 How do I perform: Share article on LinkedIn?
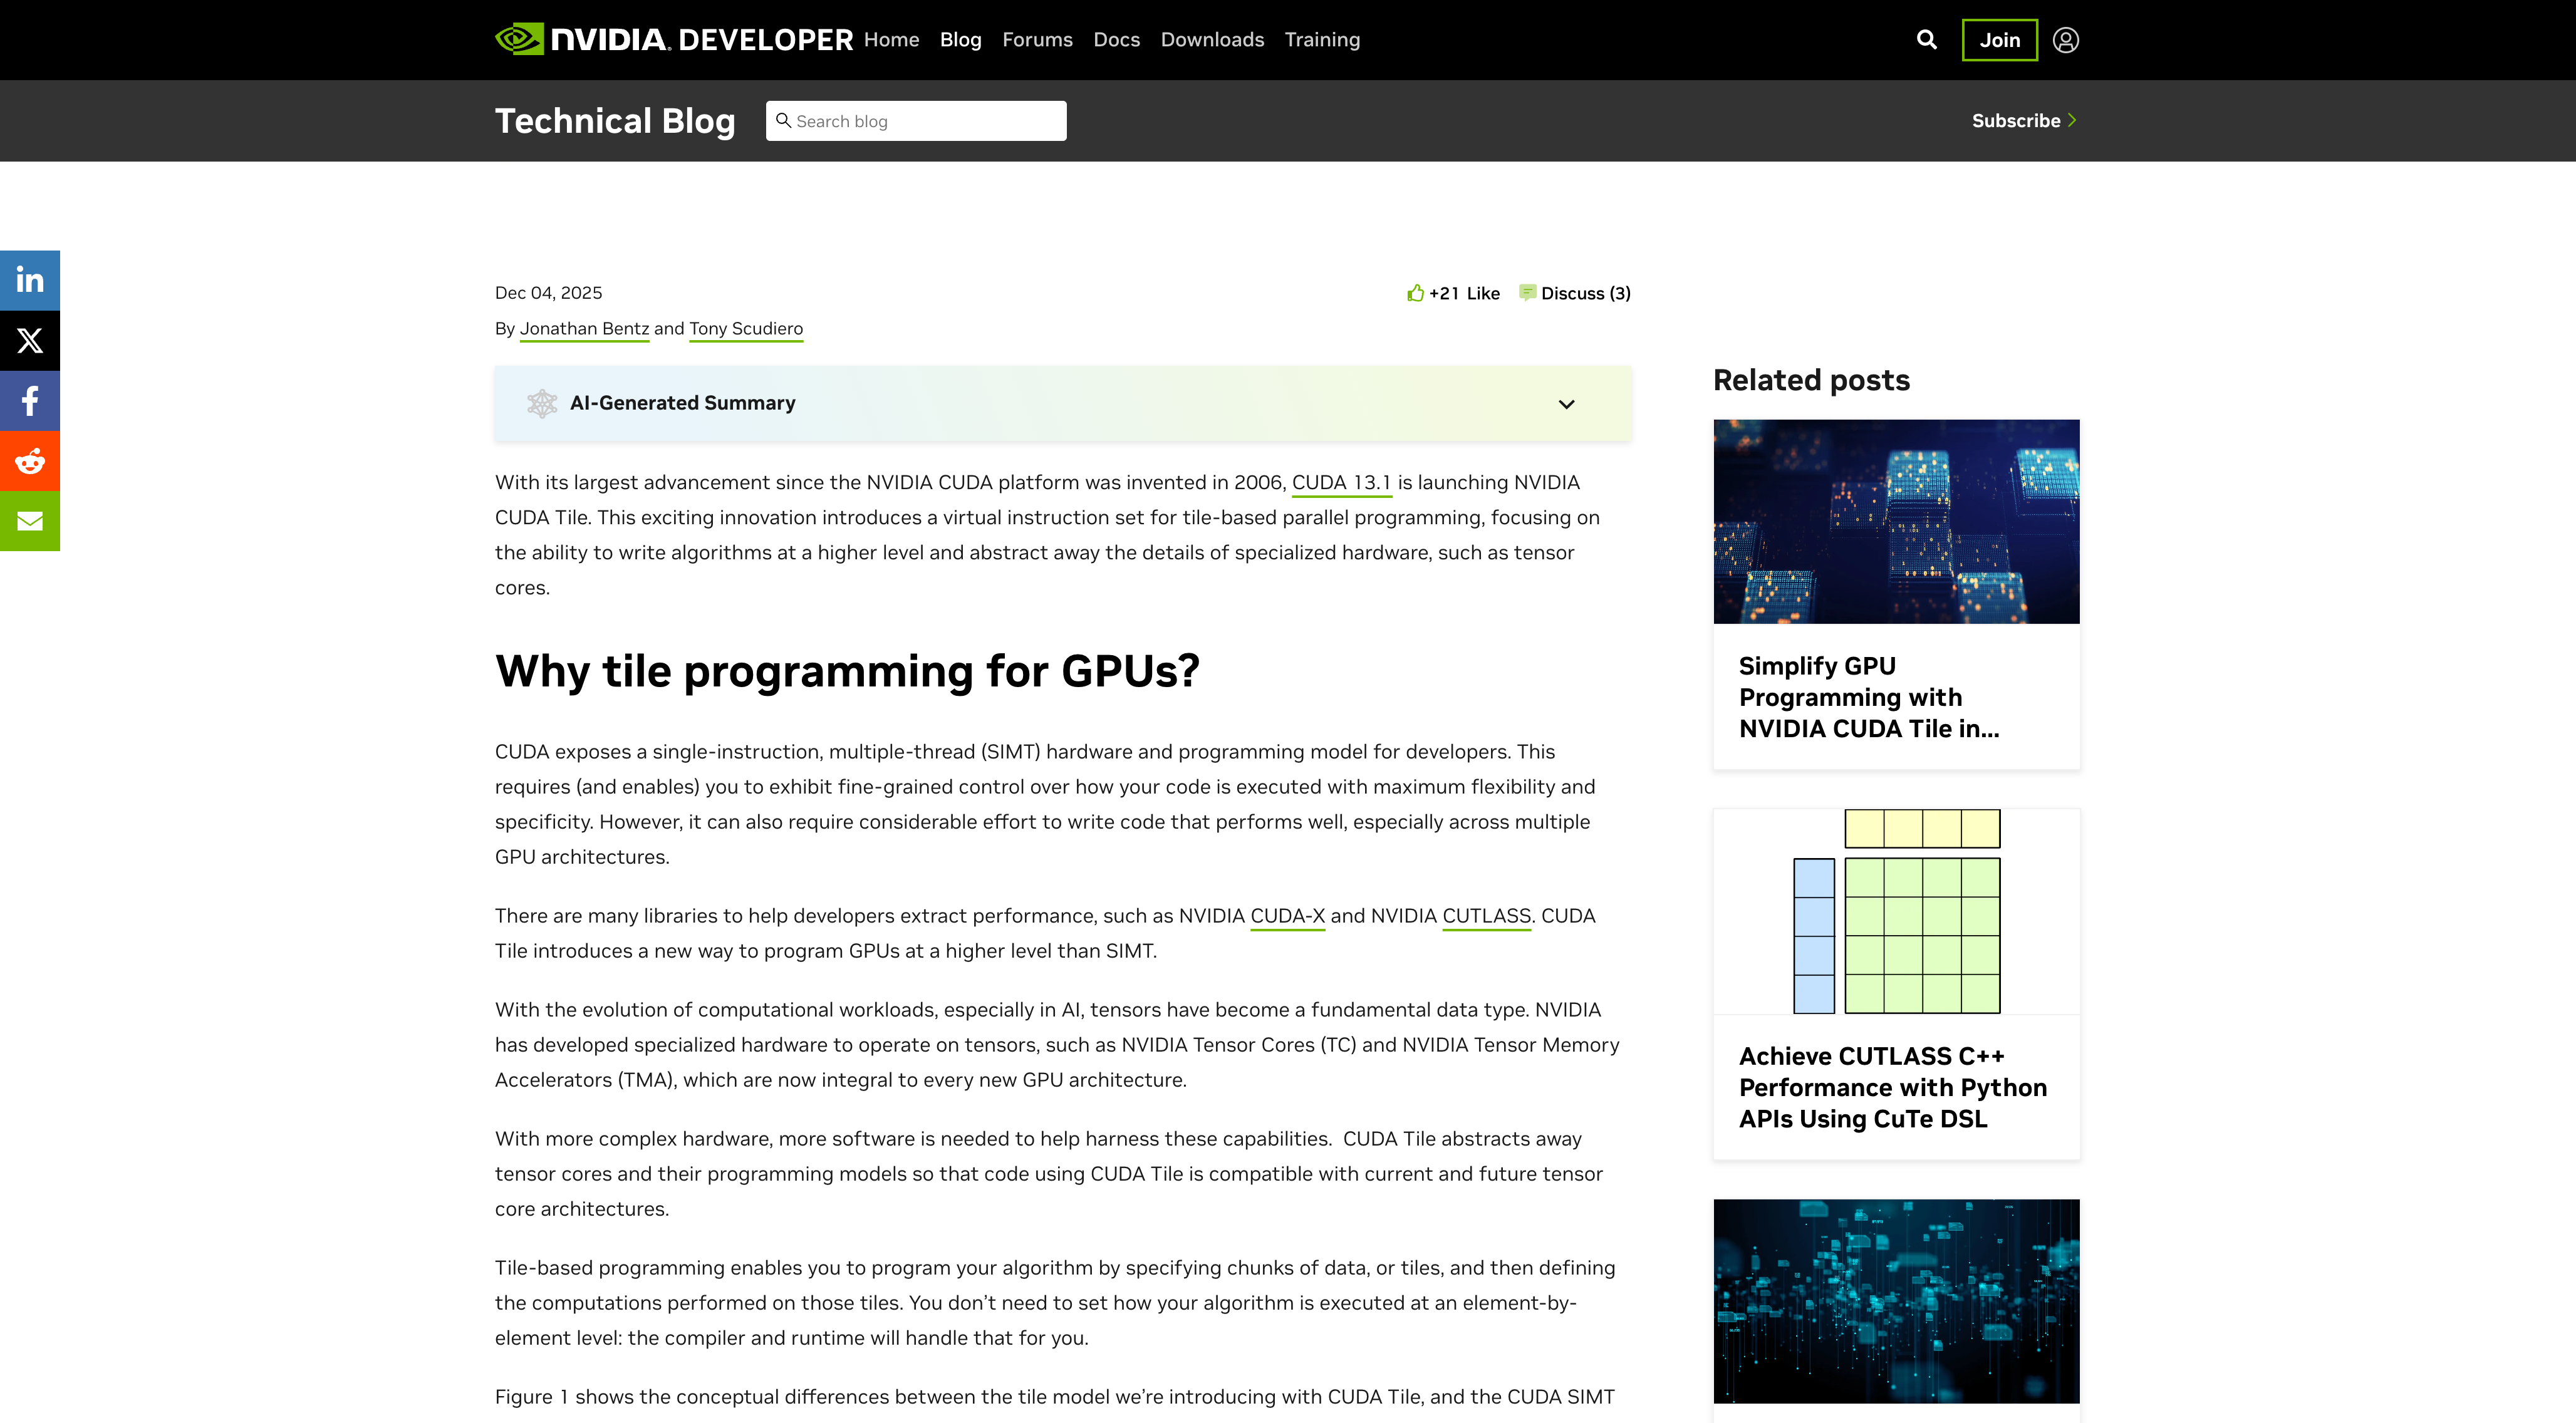click(x=30, y=280)
